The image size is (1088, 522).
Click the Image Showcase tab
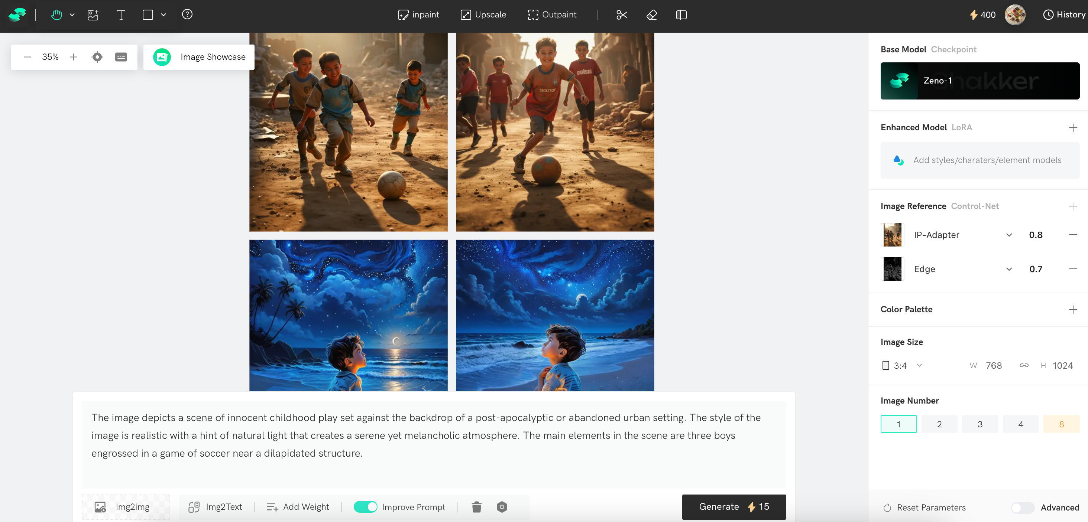click(198, 56)
